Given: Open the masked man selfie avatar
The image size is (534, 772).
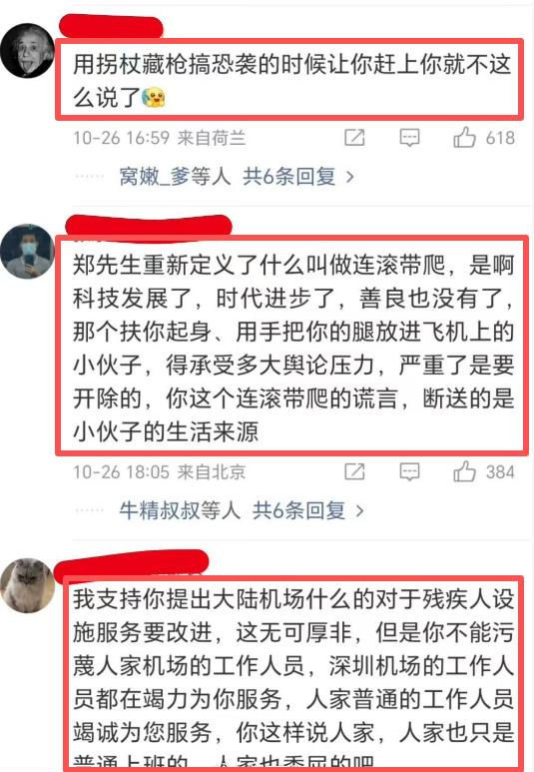Looking at the screenshot, I should click(x=27, y=252).
